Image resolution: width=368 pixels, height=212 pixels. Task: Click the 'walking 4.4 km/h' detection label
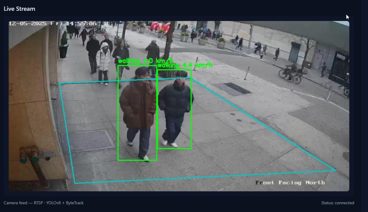[x=185, y=65]
